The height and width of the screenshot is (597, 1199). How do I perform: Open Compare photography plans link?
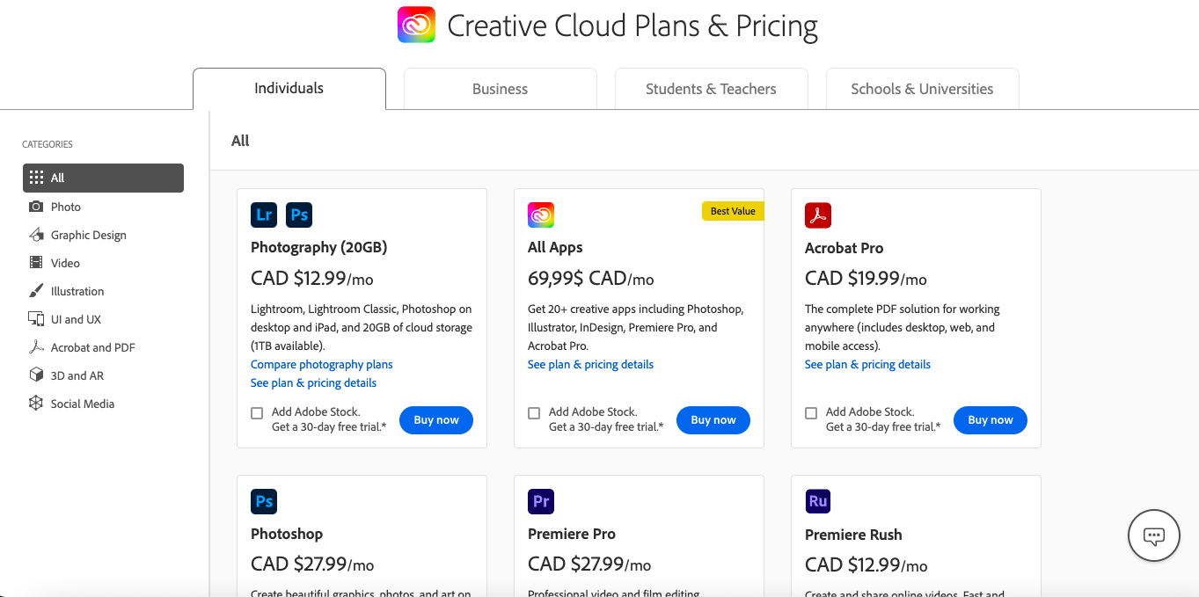[x=321, y=364]
